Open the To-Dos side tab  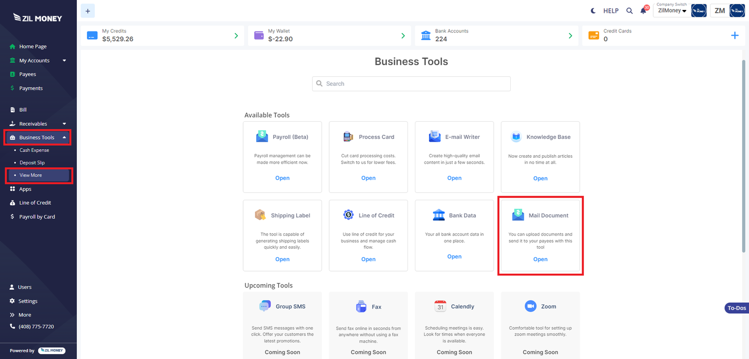click(737, 308)
